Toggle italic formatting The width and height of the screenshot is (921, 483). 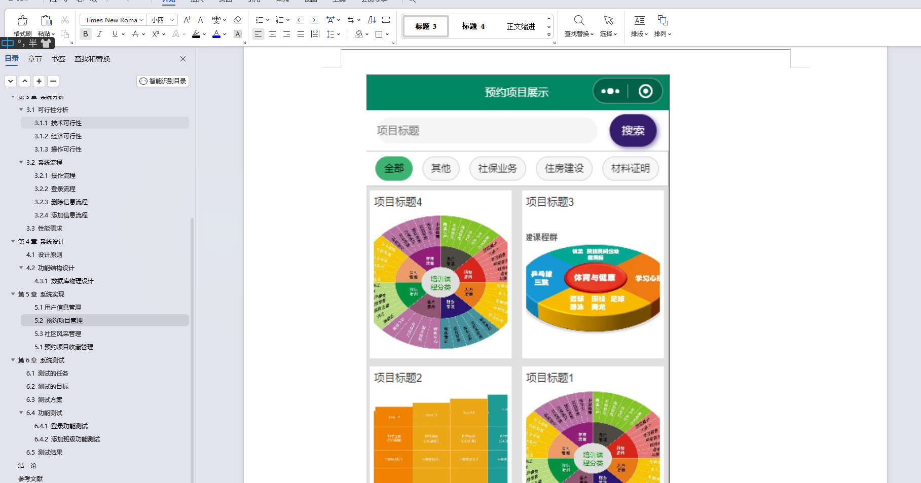coord(100,34)
